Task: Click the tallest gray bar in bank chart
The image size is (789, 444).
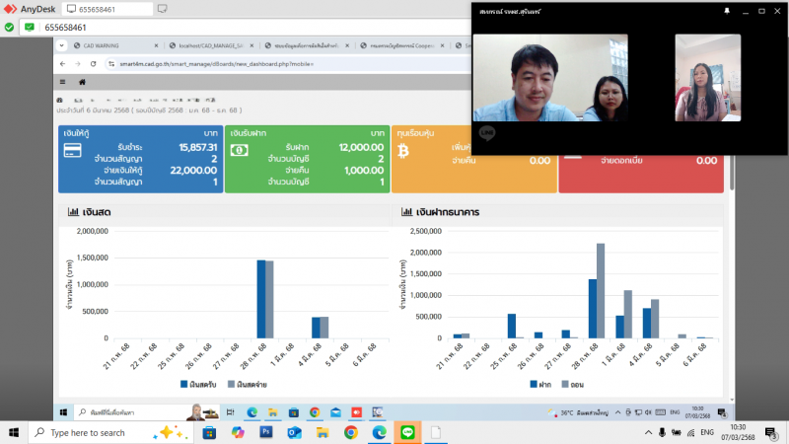Action: (x=601, y=291)
